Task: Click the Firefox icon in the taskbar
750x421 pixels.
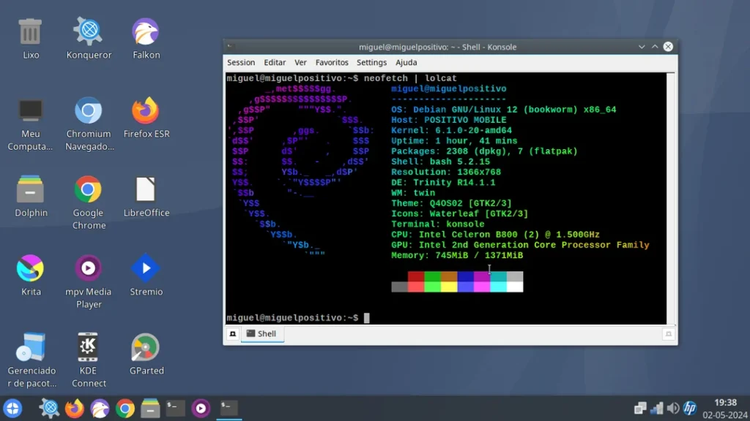Action: [x=75, y=408]
